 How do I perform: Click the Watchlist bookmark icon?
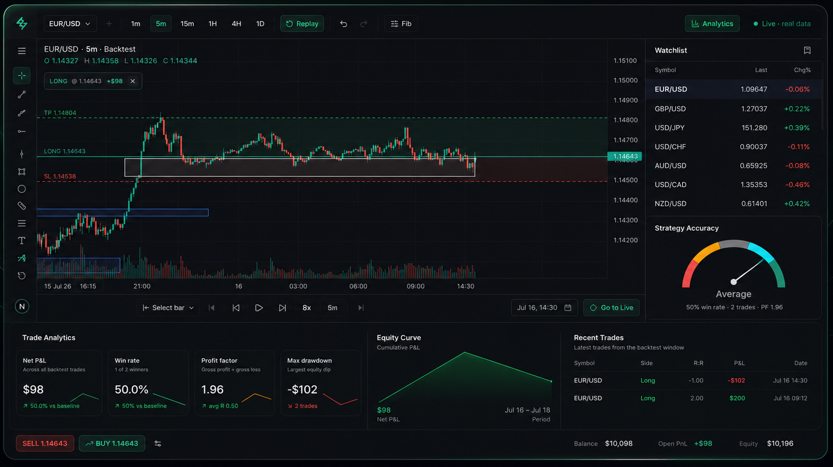807,50
